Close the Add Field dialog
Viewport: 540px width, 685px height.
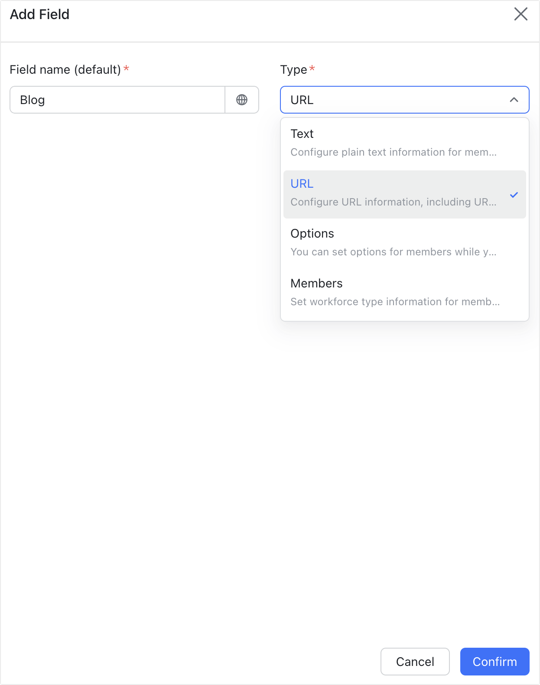pyautogui.click(x=520, y=14)
